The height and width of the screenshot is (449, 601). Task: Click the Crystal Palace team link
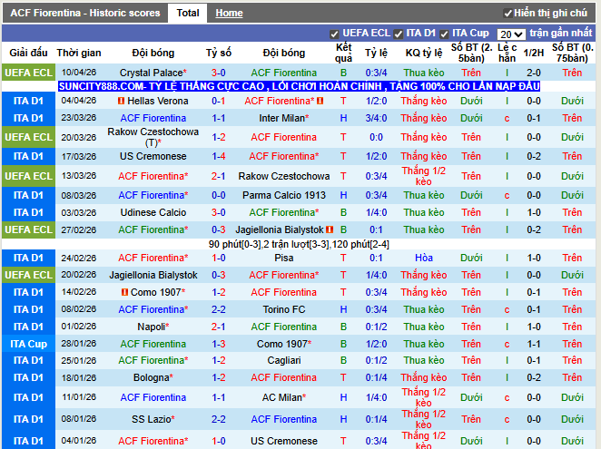click(x=151, y=73)
